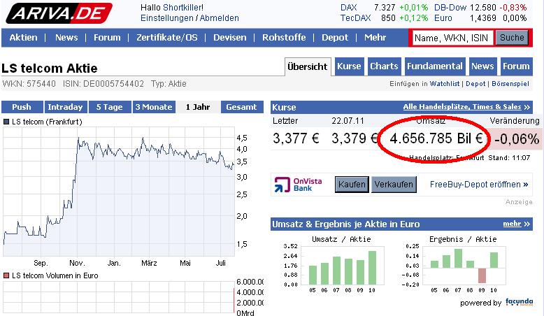Add to Watchlist link
Screen dimensions: 544x316
pos(445,84)
